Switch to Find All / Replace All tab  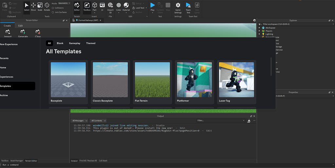click(x=88, y=161)
